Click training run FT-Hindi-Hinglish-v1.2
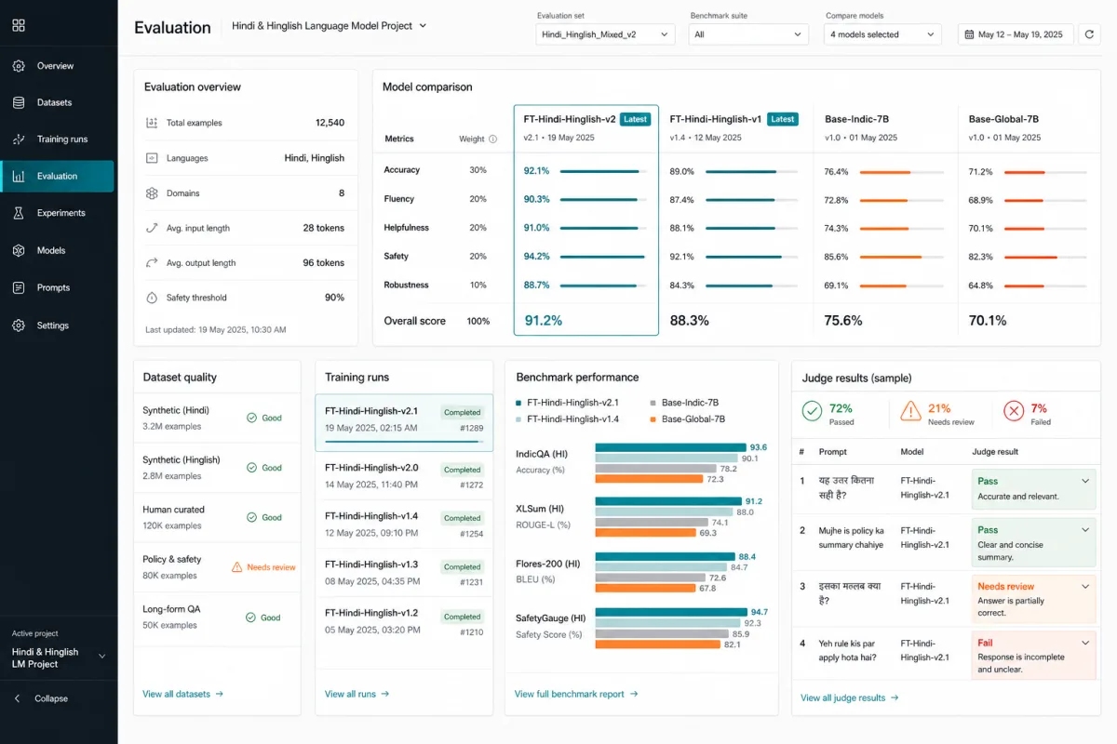The image size is (1117, 744). click(x=404, y=621)
